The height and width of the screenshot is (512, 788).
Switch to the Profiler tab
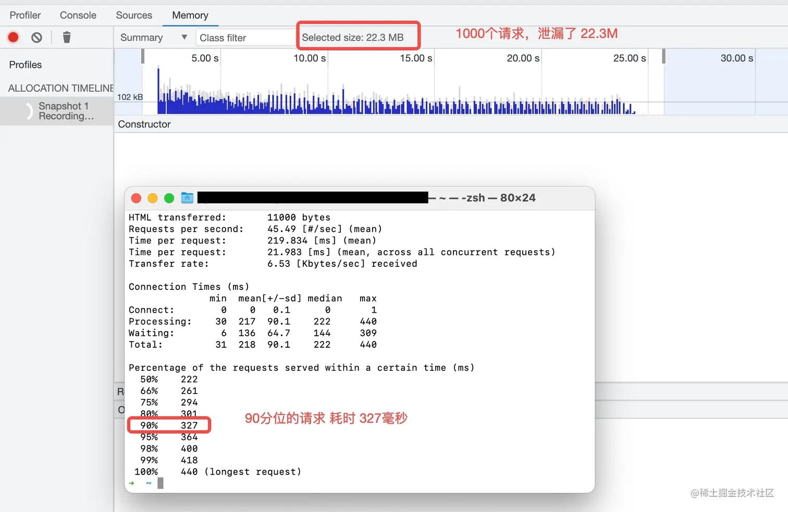(25, 15)
